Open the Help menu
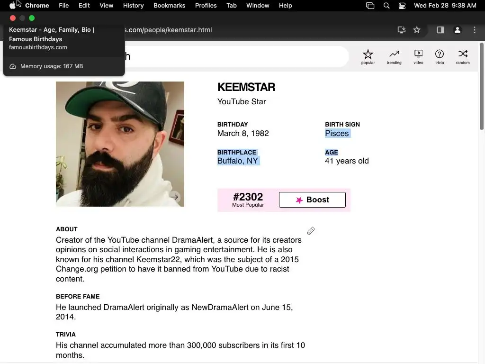 click(x=285, y=6)
